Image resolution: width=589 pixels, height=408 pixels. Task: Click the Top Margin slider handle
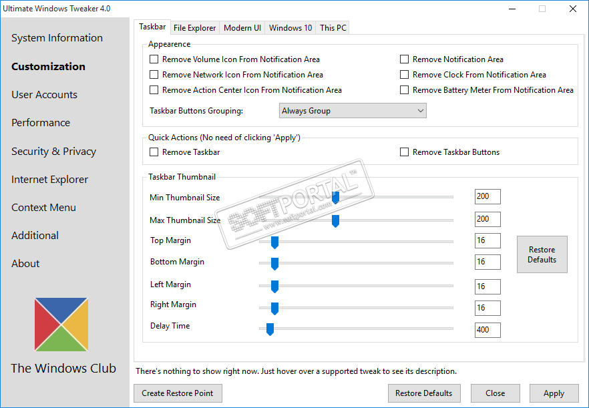[274, 242]
